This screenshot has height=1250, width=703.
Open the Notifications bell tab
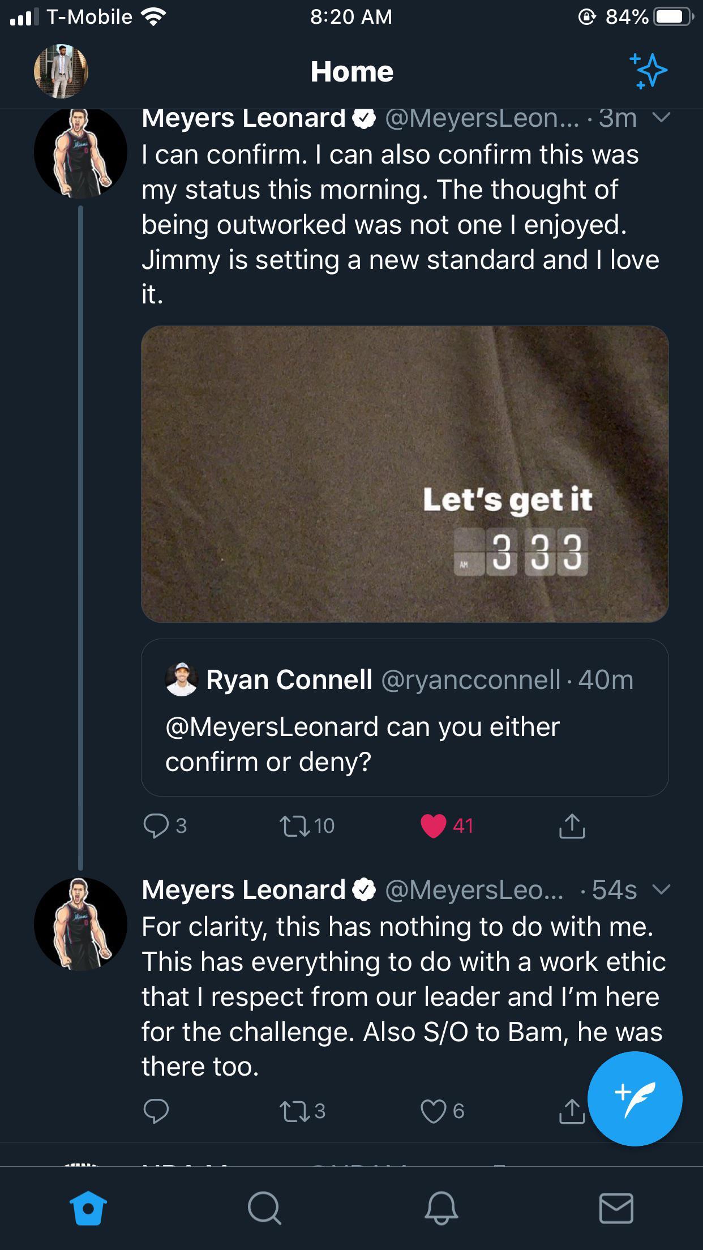441,1208
